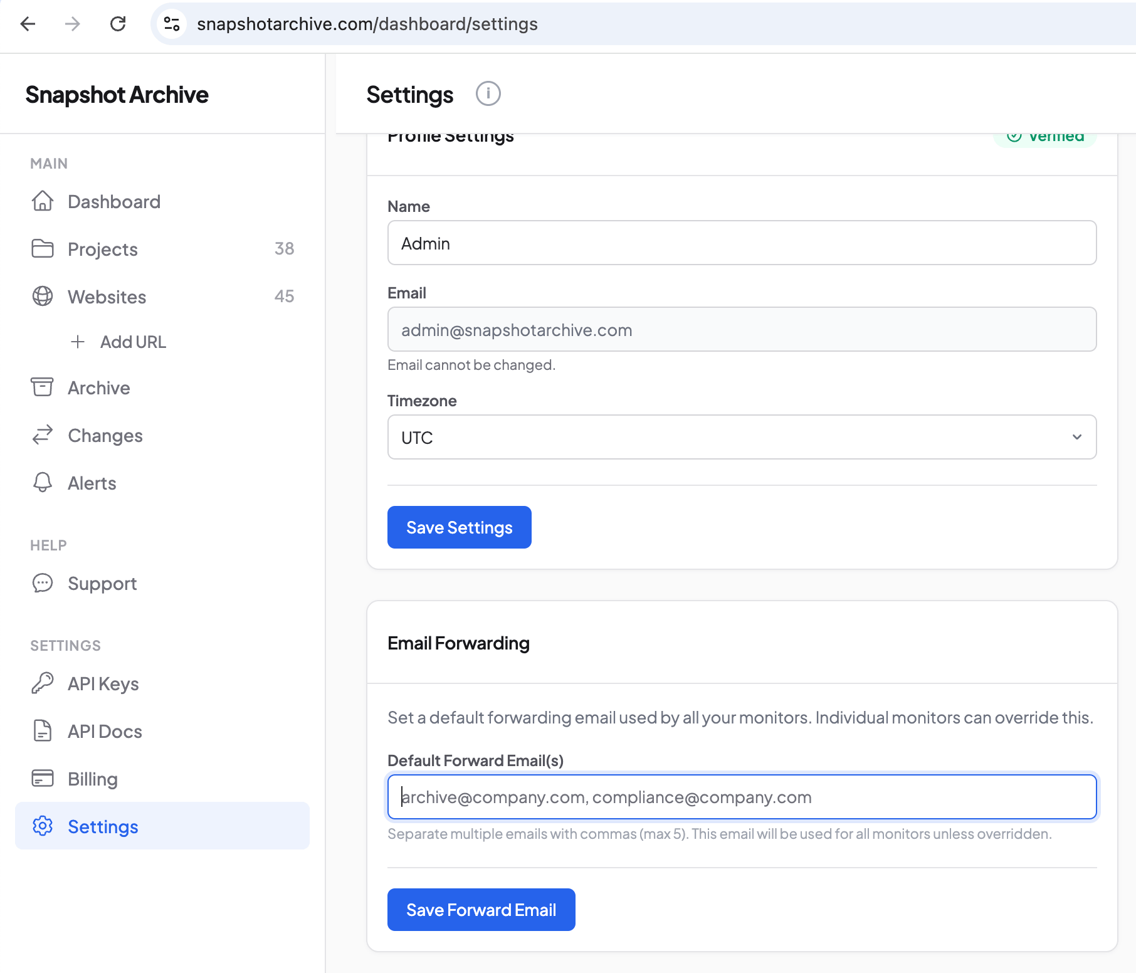
Task: Open Changes page in sidebar
Action: point(162,435)
